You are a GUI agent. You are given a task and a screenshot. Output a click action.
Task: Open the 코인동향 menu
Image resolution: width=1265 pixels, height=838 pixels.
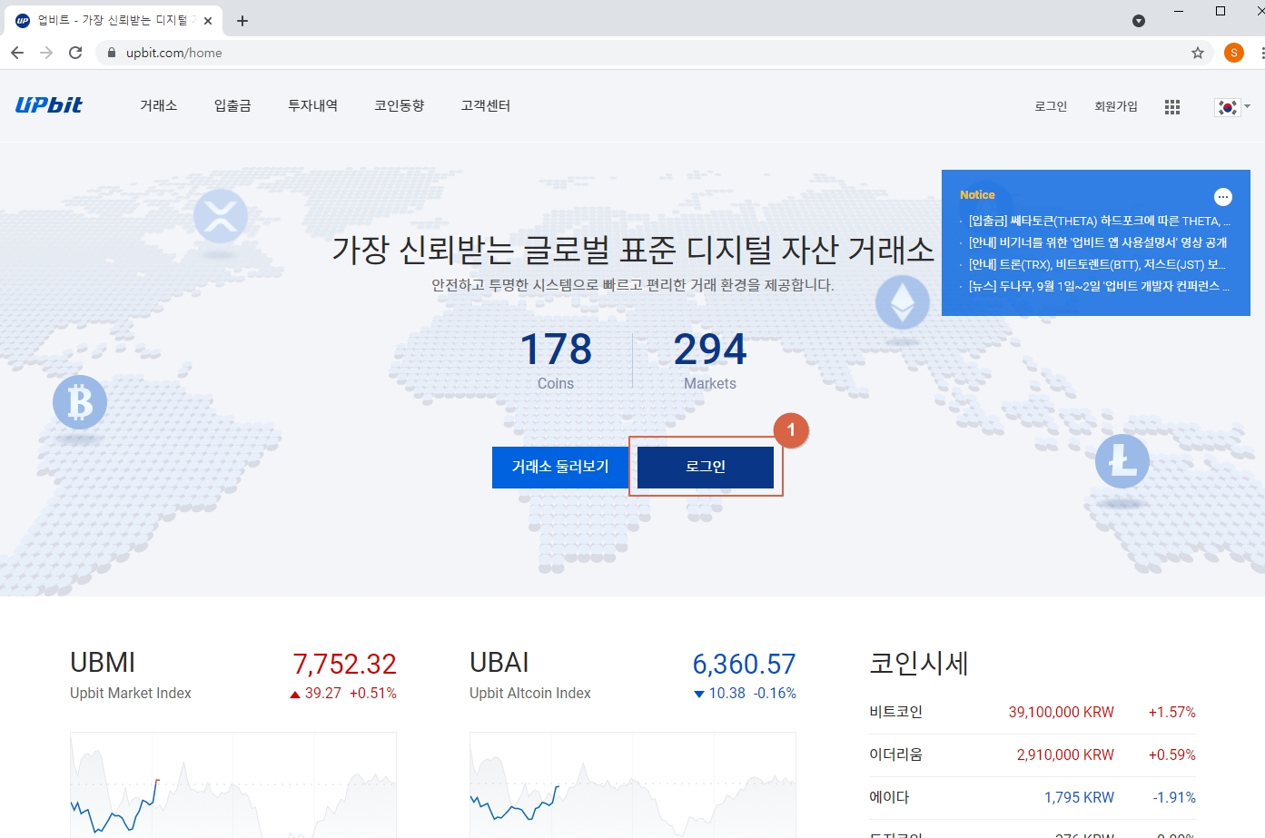400,105
